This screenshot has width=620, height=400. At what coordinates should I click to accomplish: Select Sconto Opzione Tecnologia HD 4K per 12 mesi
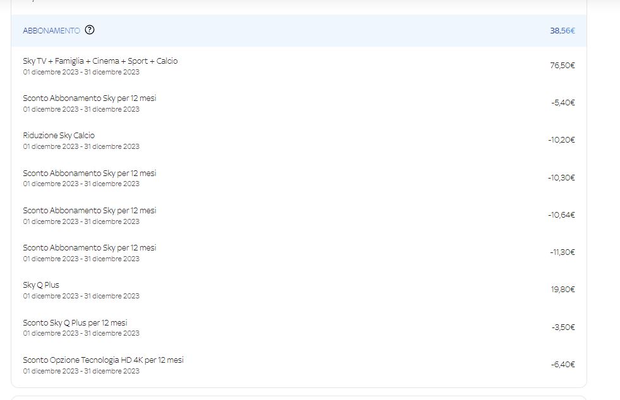[103, 360]
